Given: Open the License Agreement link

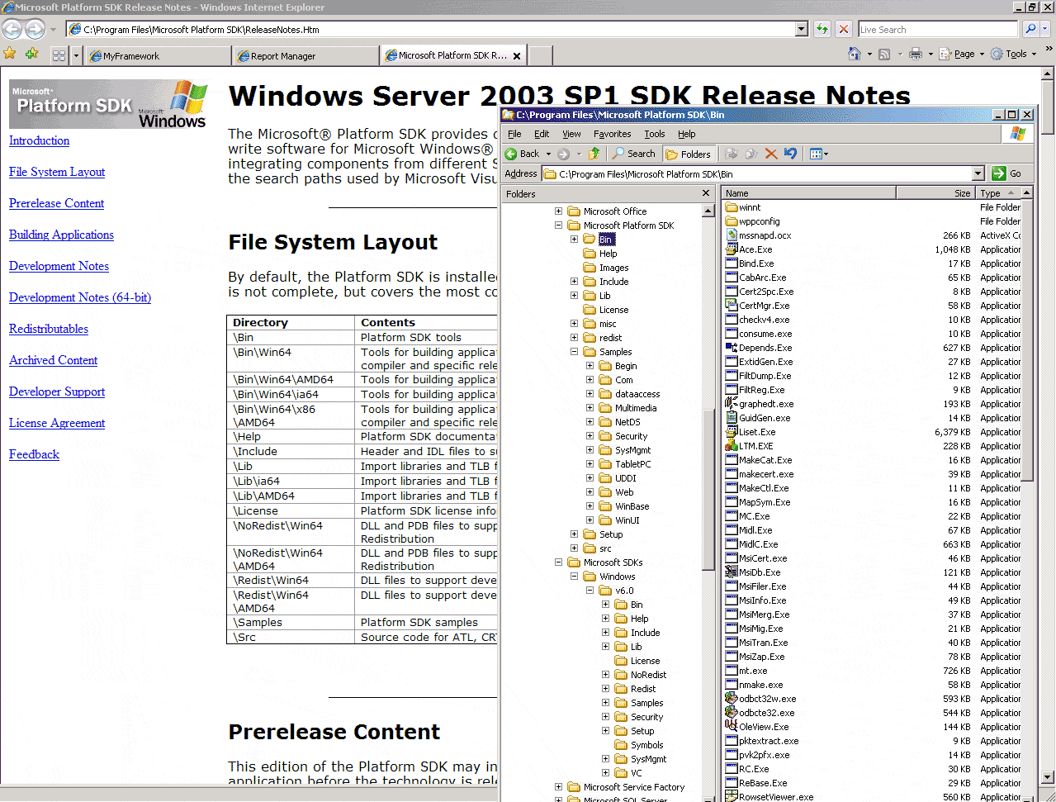Looking at the screenshot, I should pos(57,423).
